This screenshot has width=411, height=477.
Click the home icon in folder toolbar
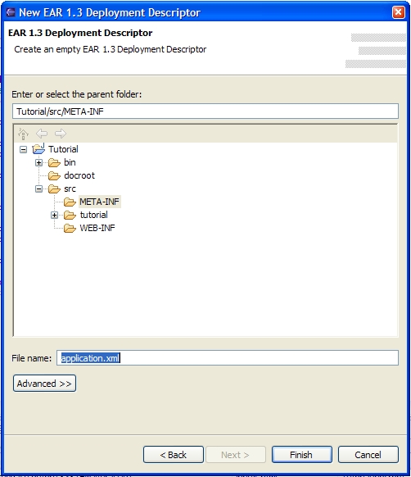tap(24, 134)
